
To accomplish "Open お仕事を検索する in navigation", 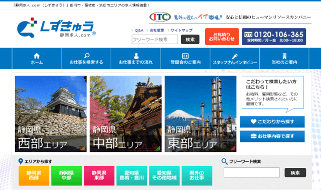I will [x=86, y=59].
